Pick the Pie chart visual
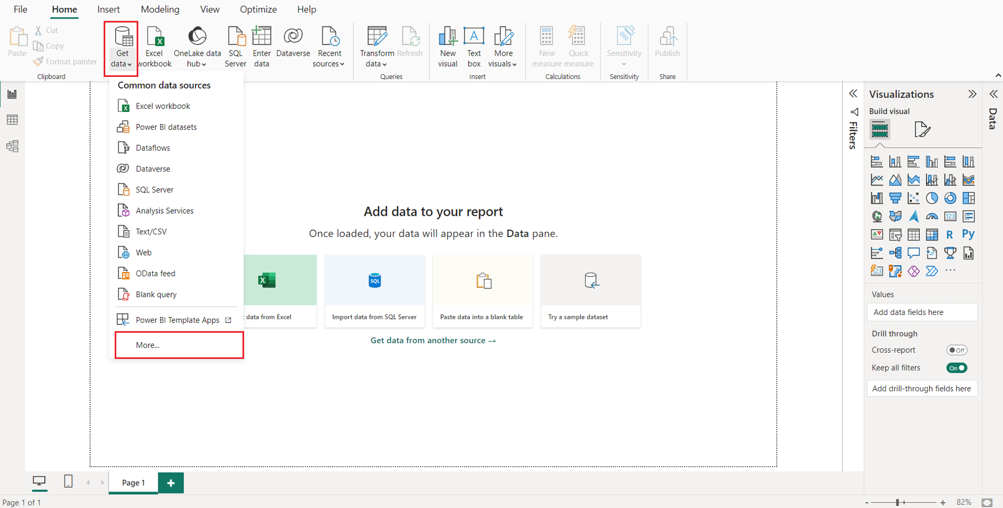The height and width of the screenshot is (508, 1003). (932, 198)
